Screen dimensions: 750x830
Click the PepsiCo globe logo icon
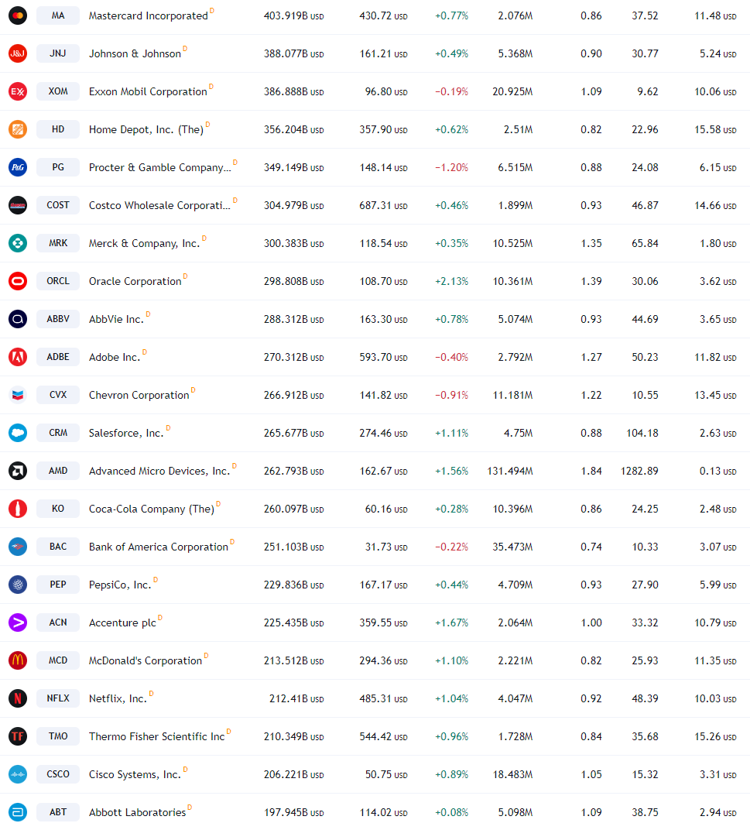[18, 585]
